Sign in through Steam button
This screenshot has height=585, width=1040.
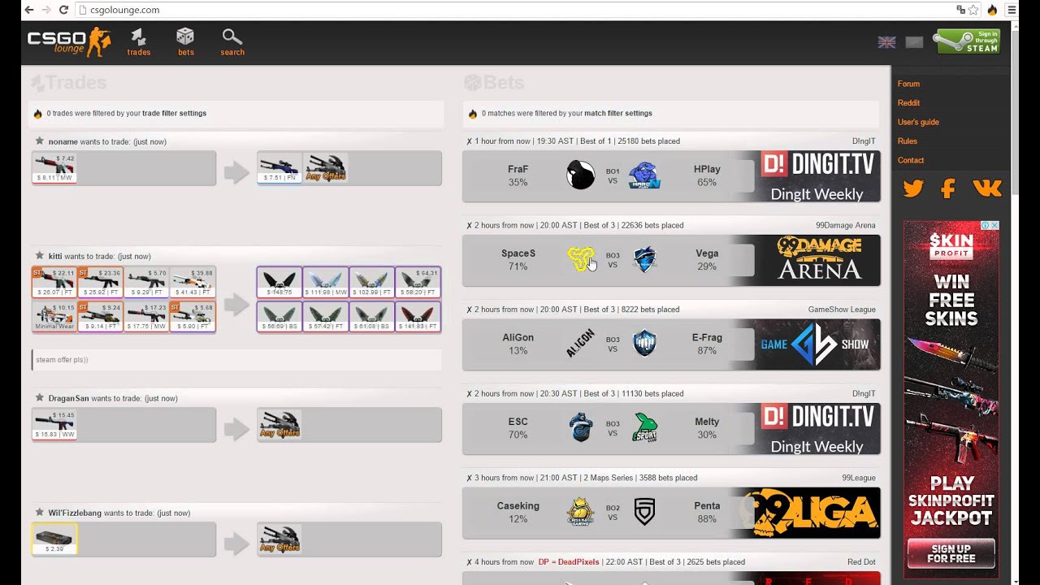pyautogui.click(x=967, y=41)
